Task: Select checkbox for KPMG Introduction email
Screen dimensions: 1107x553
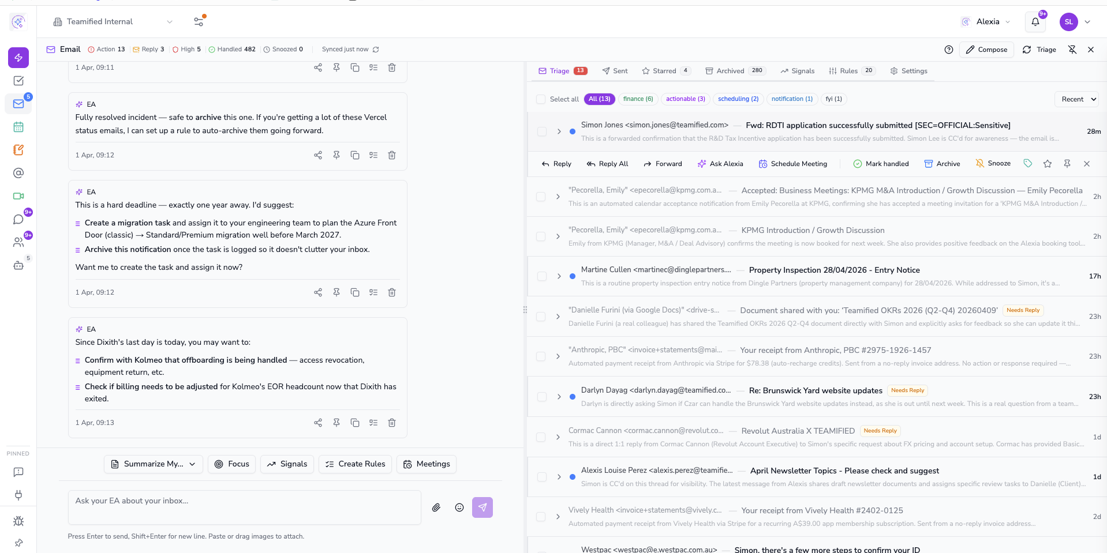Action: click(x=541, y=236)
